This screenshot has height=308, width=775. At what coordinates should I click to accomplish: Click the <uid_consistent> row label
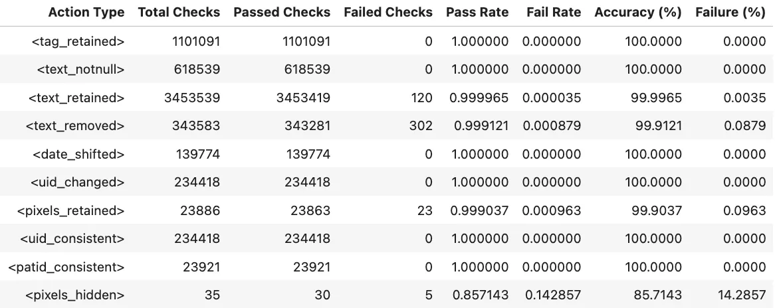pos(72,238)
